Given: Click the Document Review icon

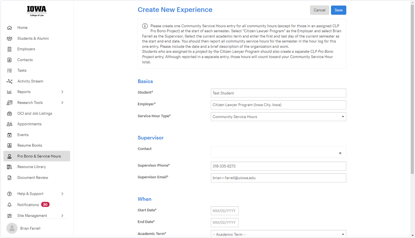Looking at the screenshot, I should tap(10, 178).
